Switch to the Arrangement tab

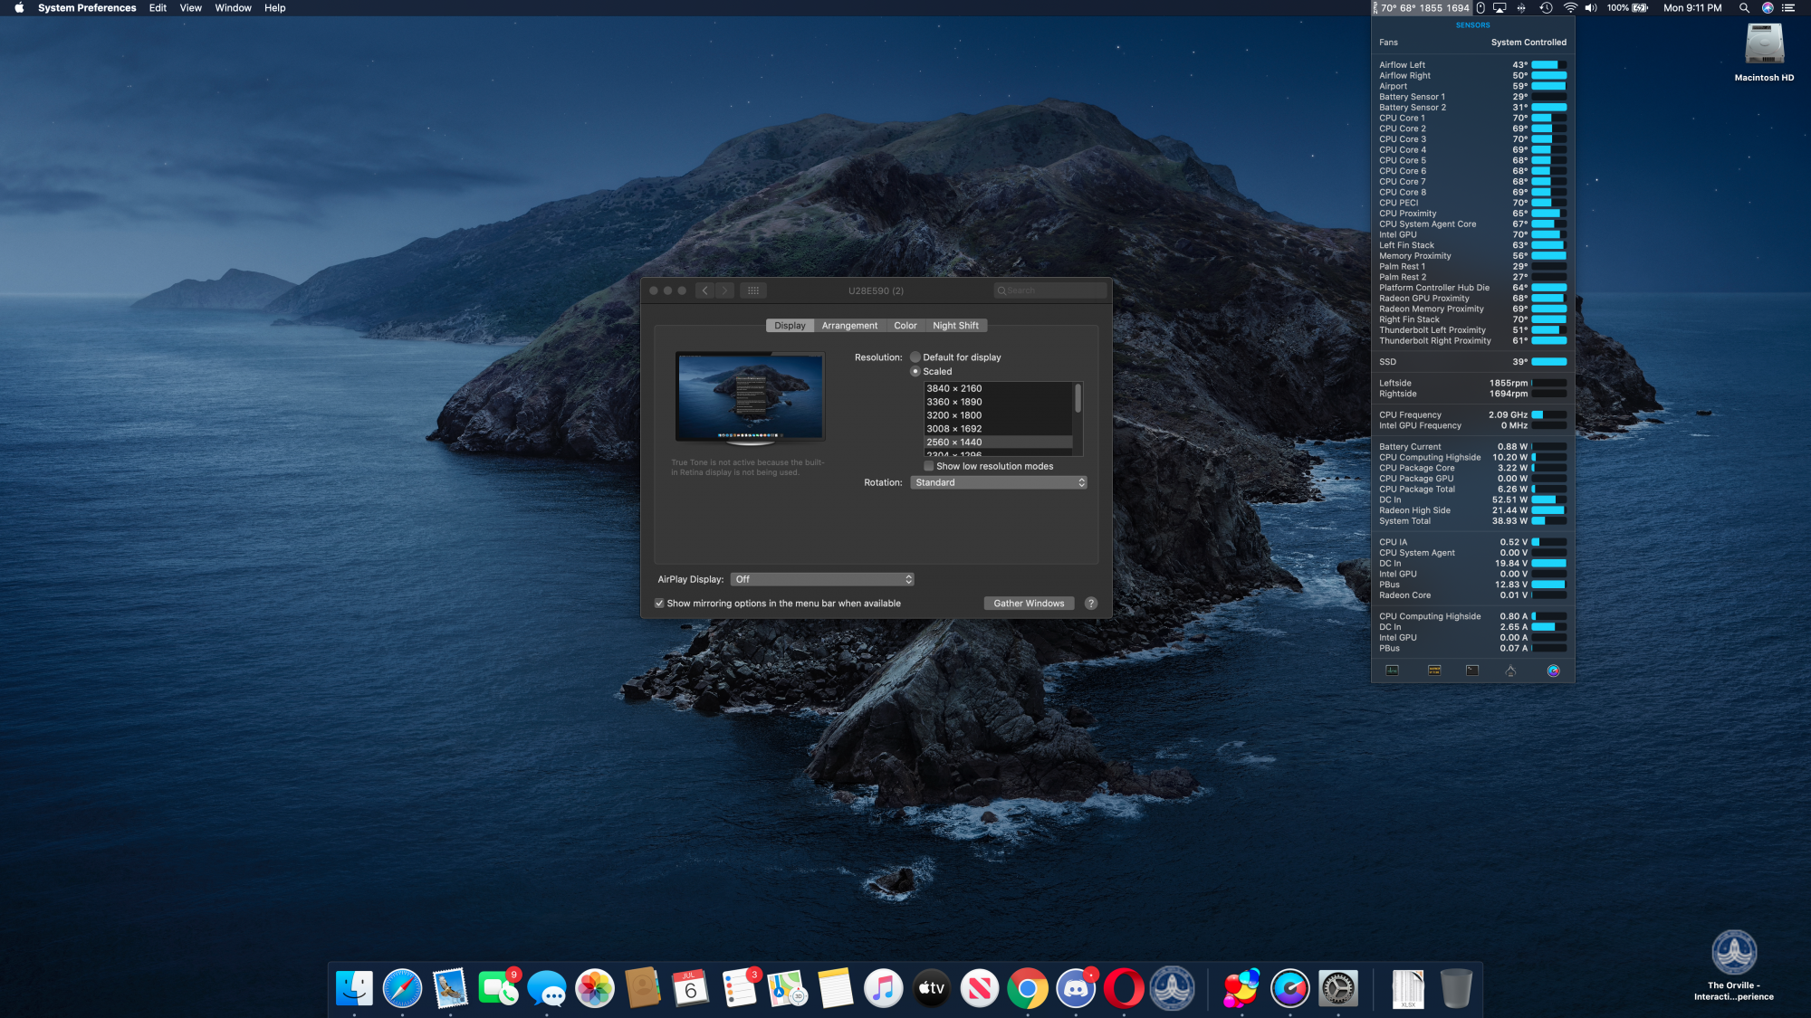click(849, 326)
